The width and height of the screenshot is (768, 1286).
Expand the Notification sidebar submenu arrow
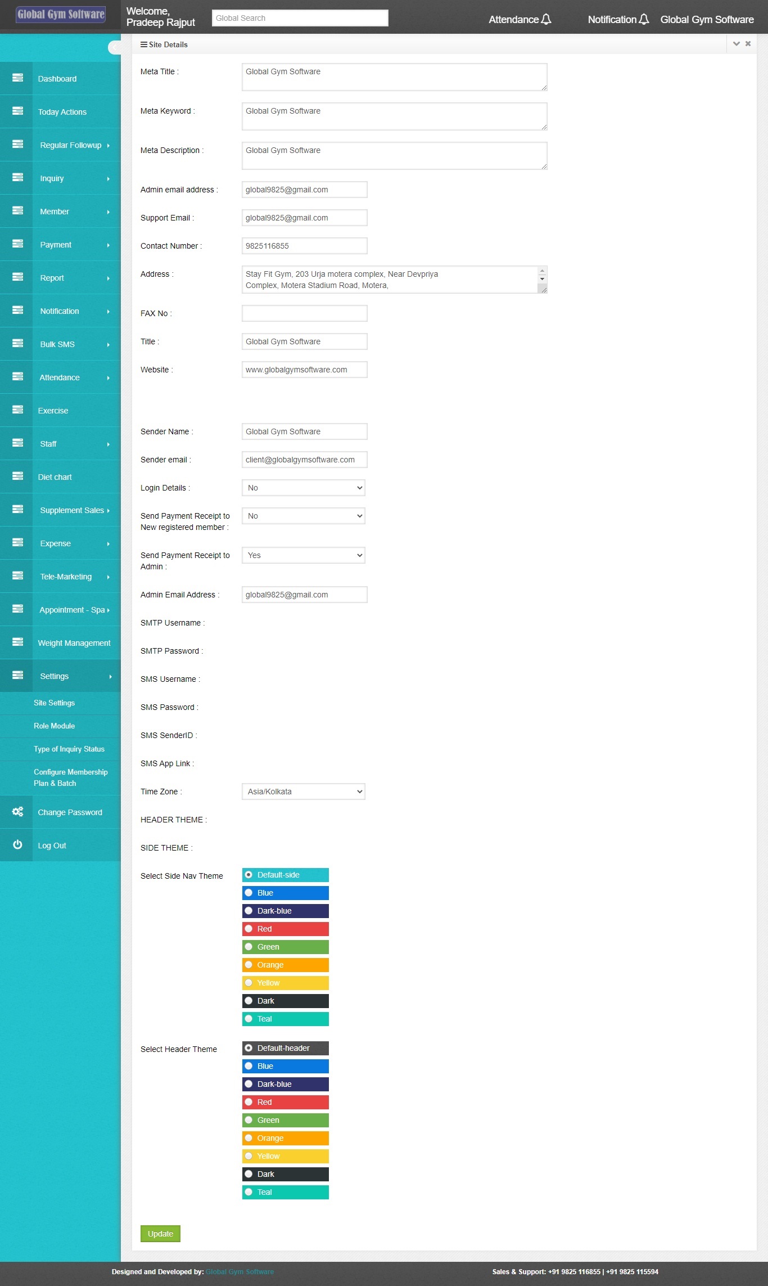pyautogui.click(x=109, y=312)
